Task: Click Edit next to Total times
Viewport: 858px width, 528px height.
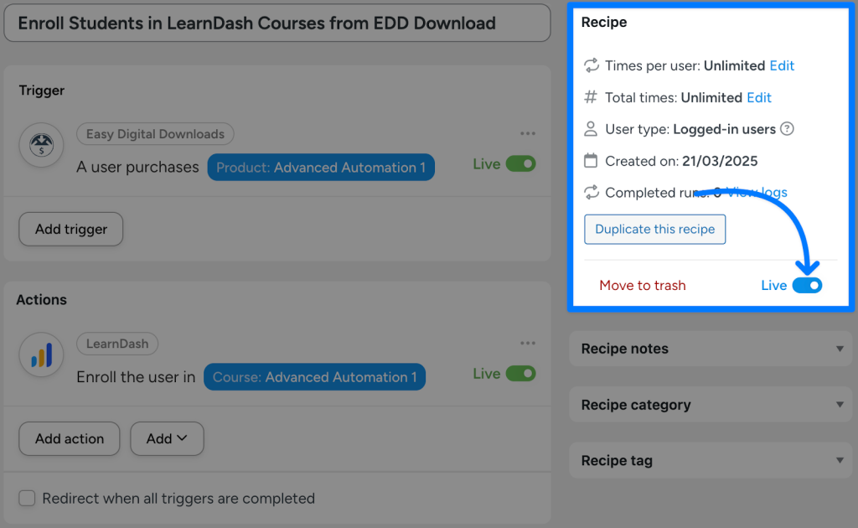Action: 759,97
